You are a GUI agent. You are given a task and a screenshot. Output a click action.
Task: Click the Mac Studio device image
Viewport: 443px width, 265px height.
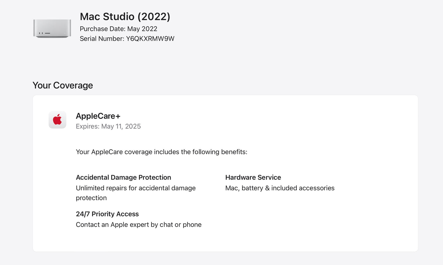52,28
